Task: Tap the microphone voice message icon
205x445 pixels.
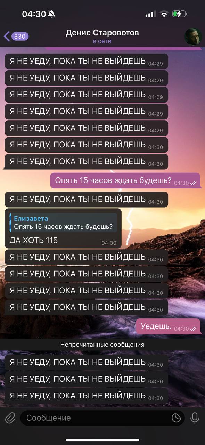Action: pyautogui.click(x=195, y=418)
